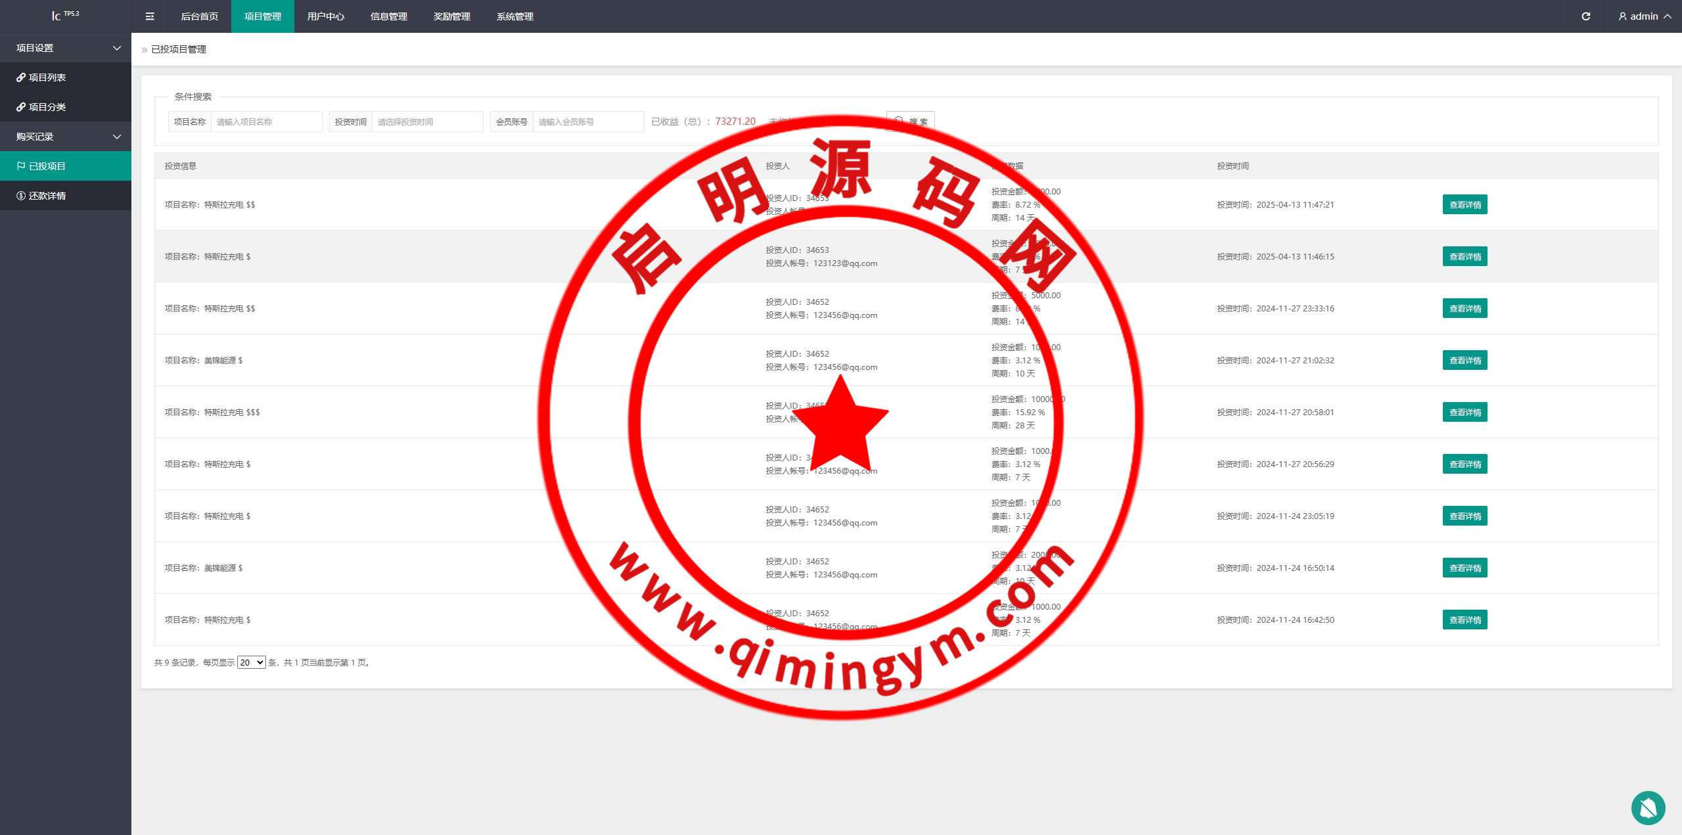Click the refresh icon in top bar
The image size is (1682, 835).
(x=1585, y=16)
